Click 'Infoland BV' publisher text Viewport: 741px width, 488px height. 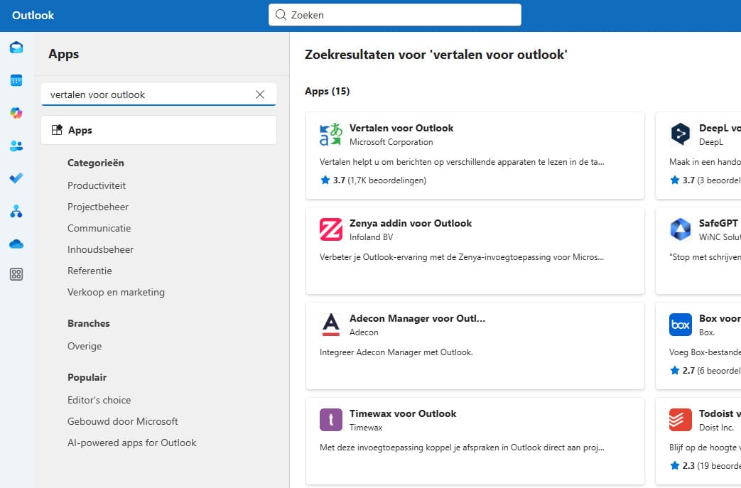tap(371, 237)
